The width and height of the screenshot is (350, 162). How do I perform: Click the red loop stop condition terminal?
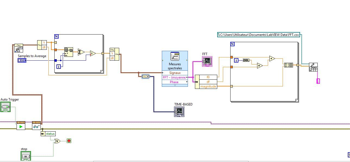tap(69, 141)
